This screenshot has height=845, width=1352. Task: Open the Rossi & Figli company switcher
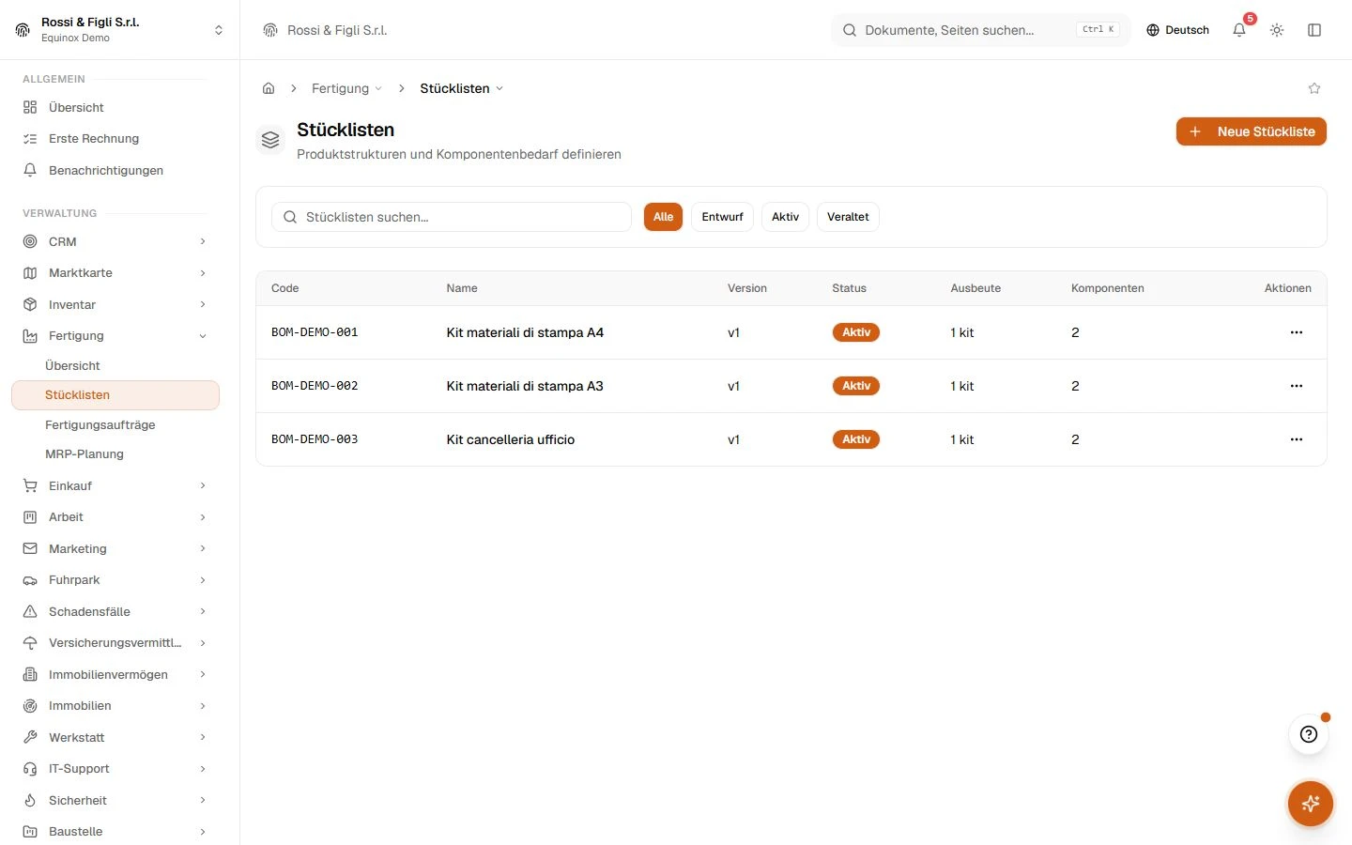click(120, 30)
